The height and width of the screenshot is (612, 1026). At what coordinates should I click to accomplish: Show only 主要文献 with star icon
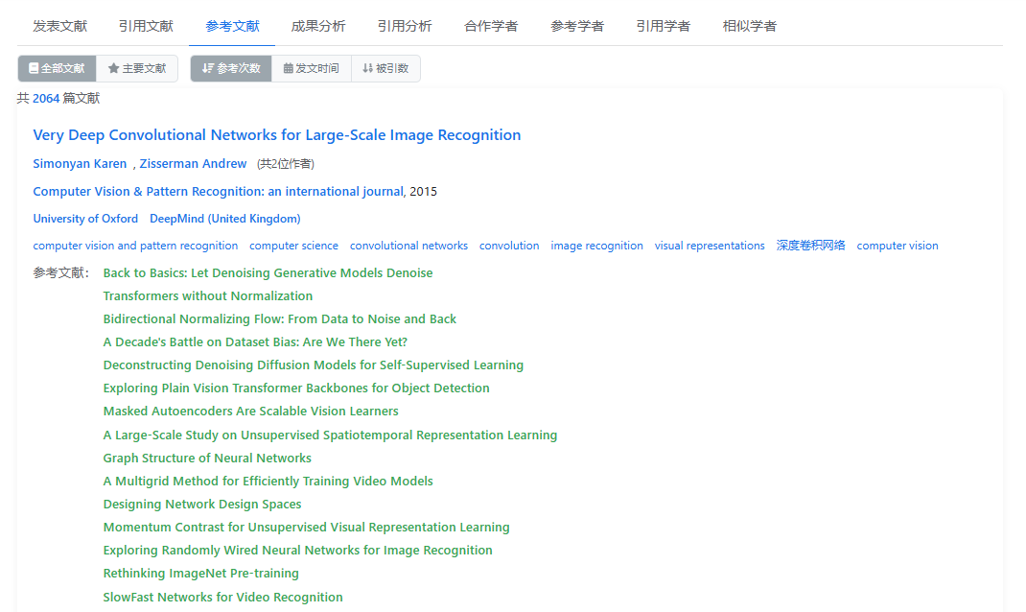point(137,69)
